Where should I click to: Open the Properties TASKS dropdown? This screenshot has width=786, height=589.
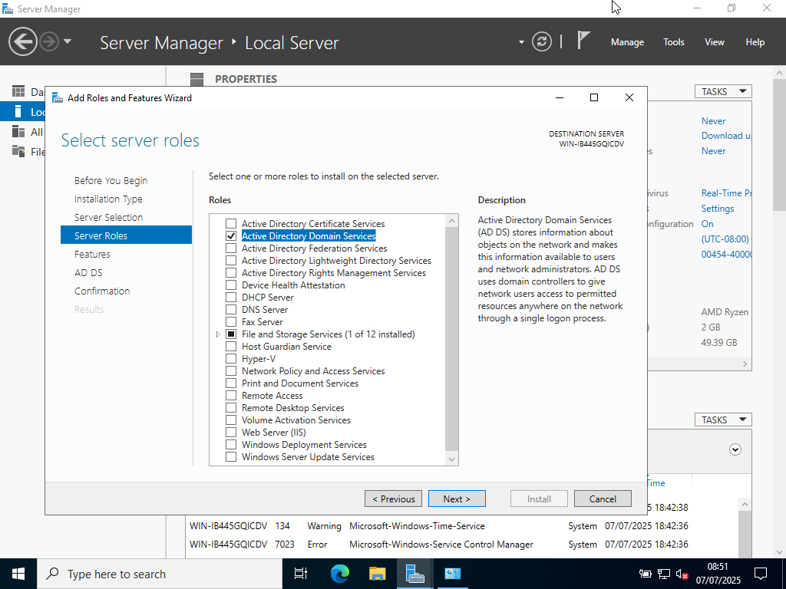click(x=723, y=92)
